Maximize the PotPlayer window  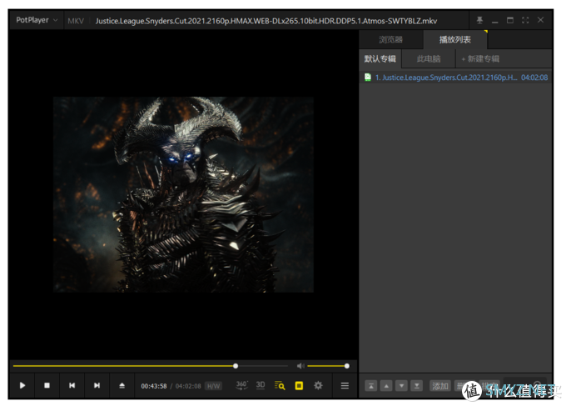510,20
